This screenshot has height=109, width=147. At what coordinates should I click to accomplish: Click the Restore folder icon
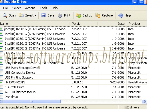click(x=98, y=15)
